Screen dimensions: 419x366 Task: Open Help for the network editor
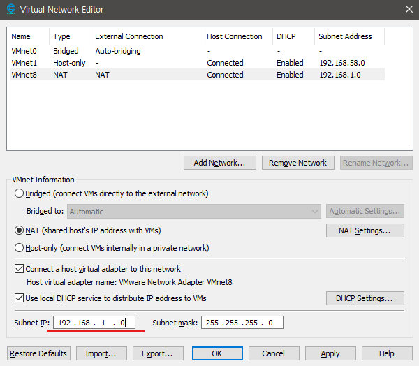tap(387, 353)
